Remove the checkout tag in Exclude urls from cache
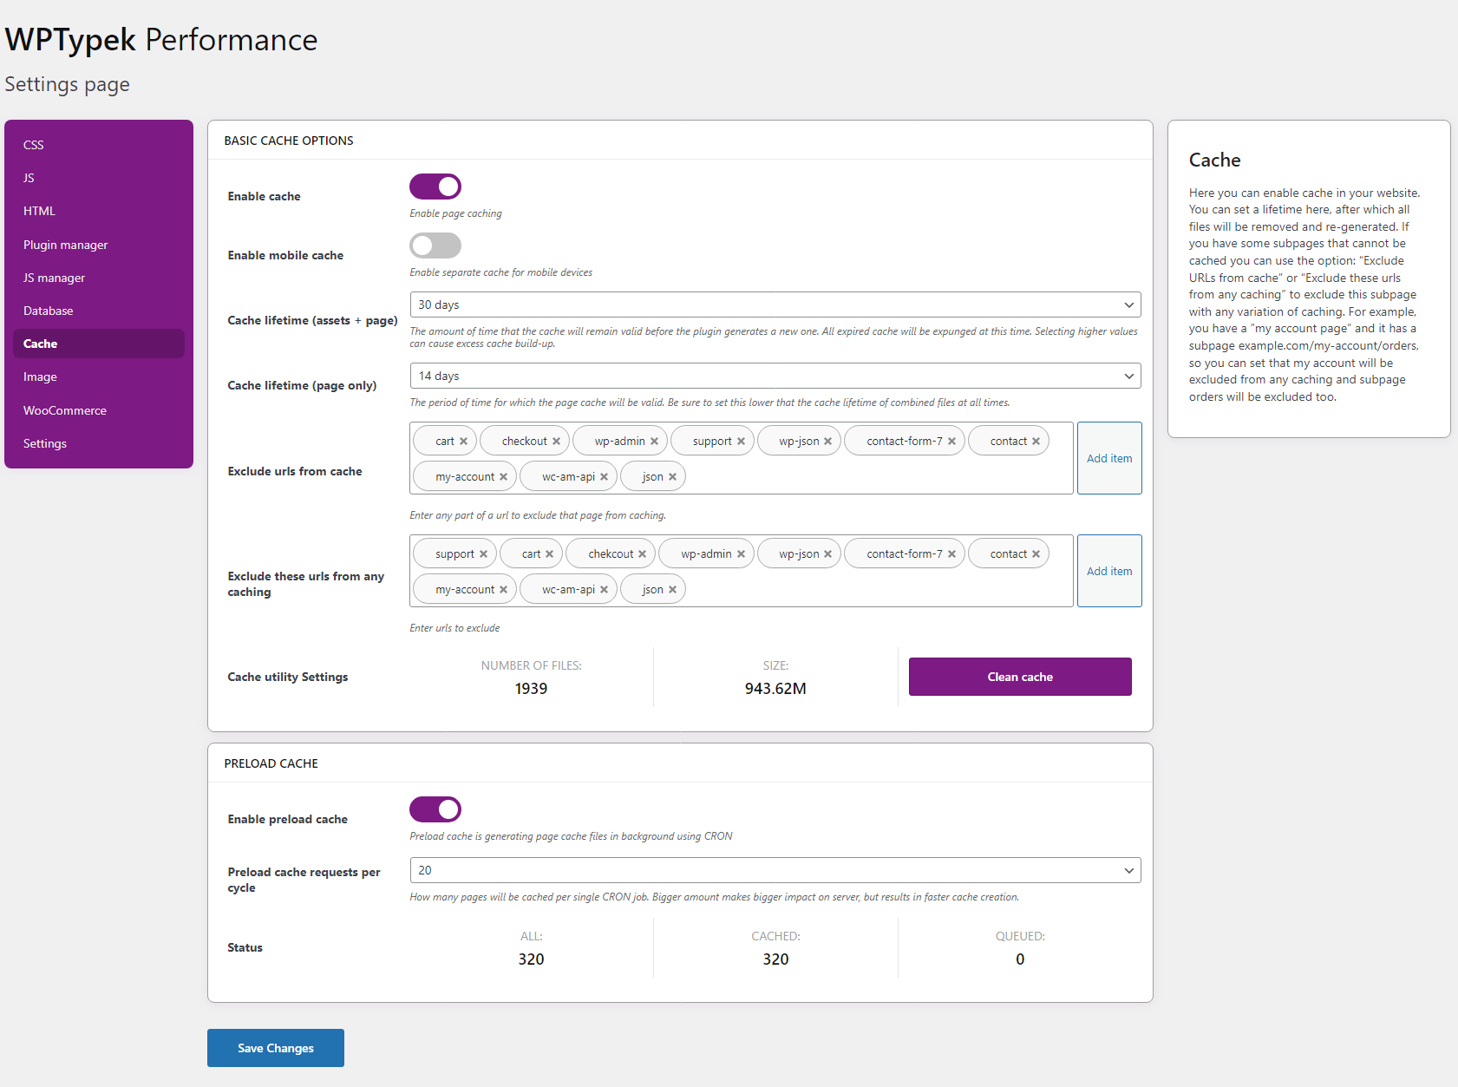Screen dimensions: 1458x1087 tap(556, 442)
